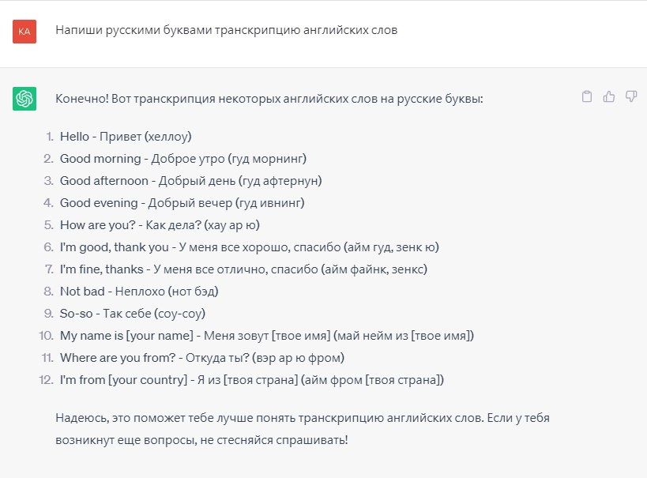Click the I'm from [your country] line

252,380
